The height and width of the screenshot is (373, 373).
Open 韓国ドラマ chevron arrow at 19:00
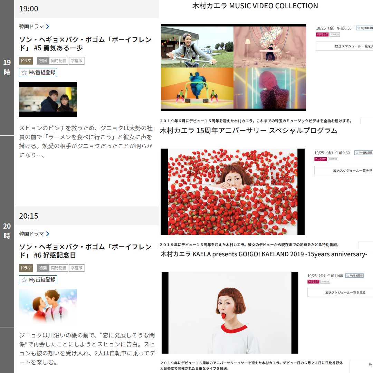(48, 26)
